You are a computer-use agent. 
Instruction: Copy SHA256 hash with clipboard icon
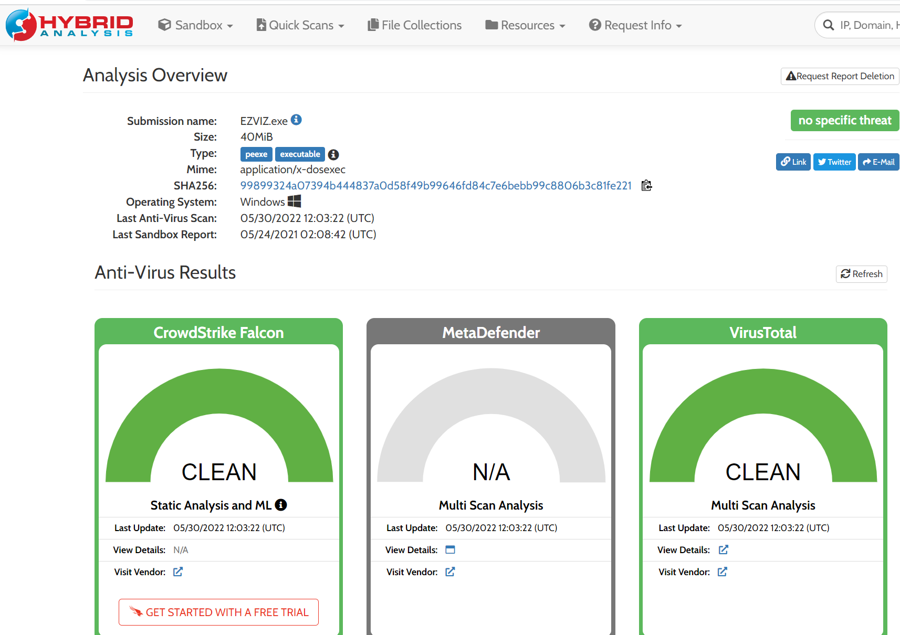pyautogui.click(x=647, y=185)
